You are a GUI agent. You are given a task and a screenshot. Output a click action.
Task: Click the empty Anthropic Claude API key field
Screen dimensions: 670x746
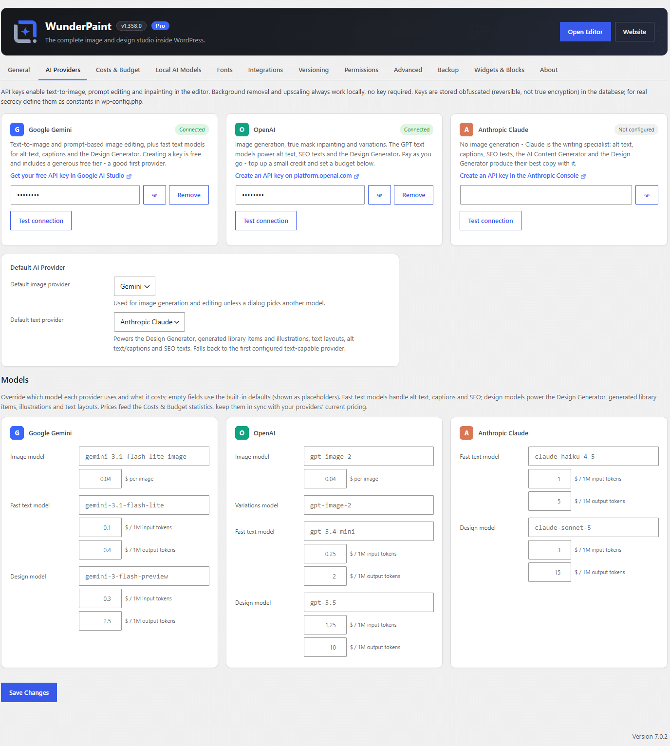[546, 195]
